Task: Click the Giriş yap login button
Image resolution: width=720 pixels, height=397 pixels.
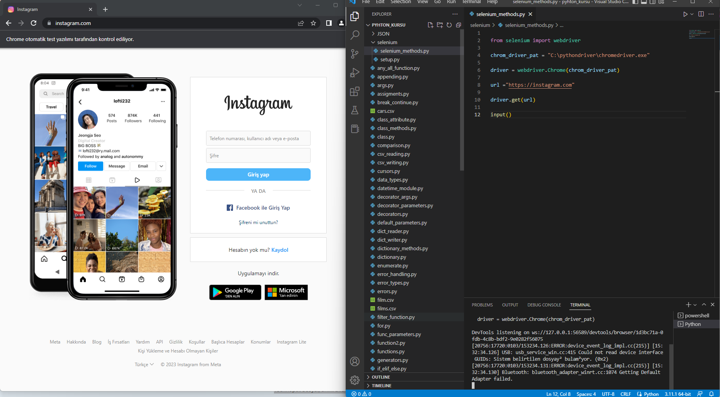Action: (x=258, y=174)
